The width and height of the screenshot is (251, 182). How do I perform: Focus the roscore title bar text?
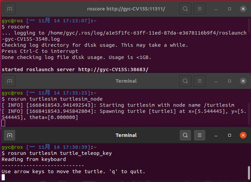pyautogui.click(x=126, y=9)
